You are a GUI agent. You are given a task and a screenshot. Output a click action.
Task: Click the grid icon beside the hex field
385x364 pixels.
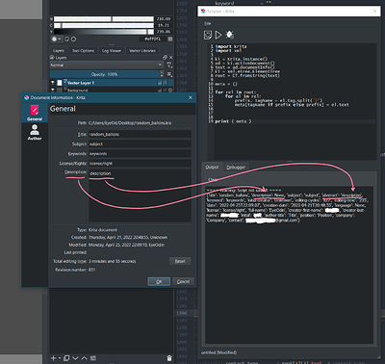170,39
